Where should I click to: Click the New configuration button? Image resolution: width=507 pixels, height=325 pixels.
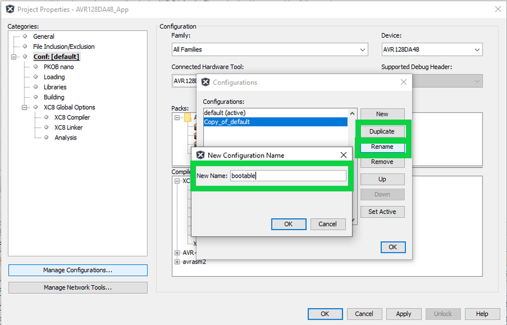click(x=382, y=114)
